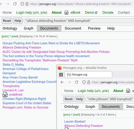Click the padlock icon in the second window address bar
The height and width of the screenshot is (129, 134).
(89, 82)
